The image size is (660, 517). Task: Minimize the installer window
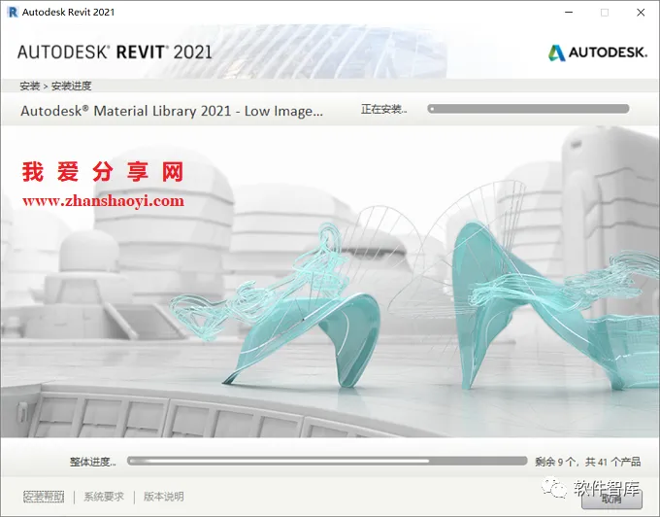coord(569,13)
